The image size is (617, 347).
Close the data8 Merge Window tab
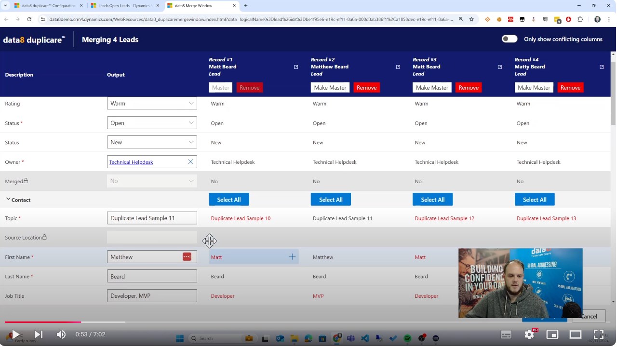234,6
